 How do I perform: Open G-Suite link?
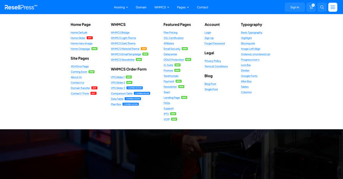click(x=168, y=65)
